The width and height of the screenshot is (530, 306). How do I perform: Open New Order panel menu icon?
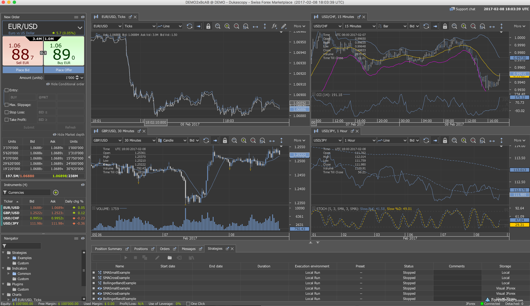tap(76, 17)
